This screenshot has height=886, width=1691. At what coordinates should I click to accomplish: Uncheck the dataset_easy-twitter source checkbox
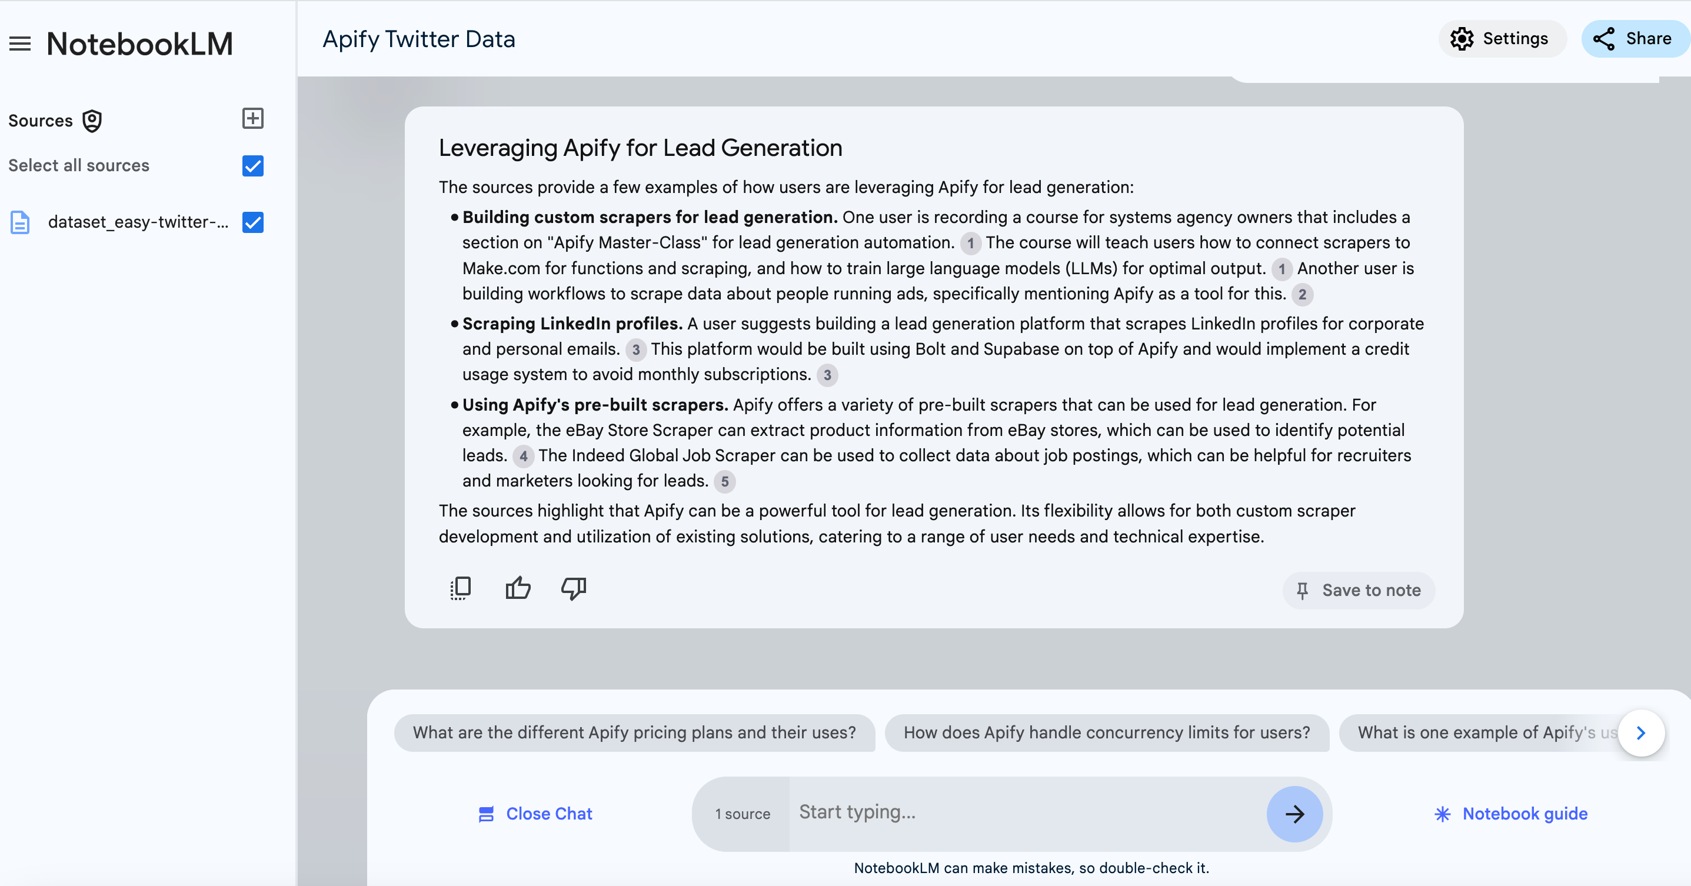253,222
